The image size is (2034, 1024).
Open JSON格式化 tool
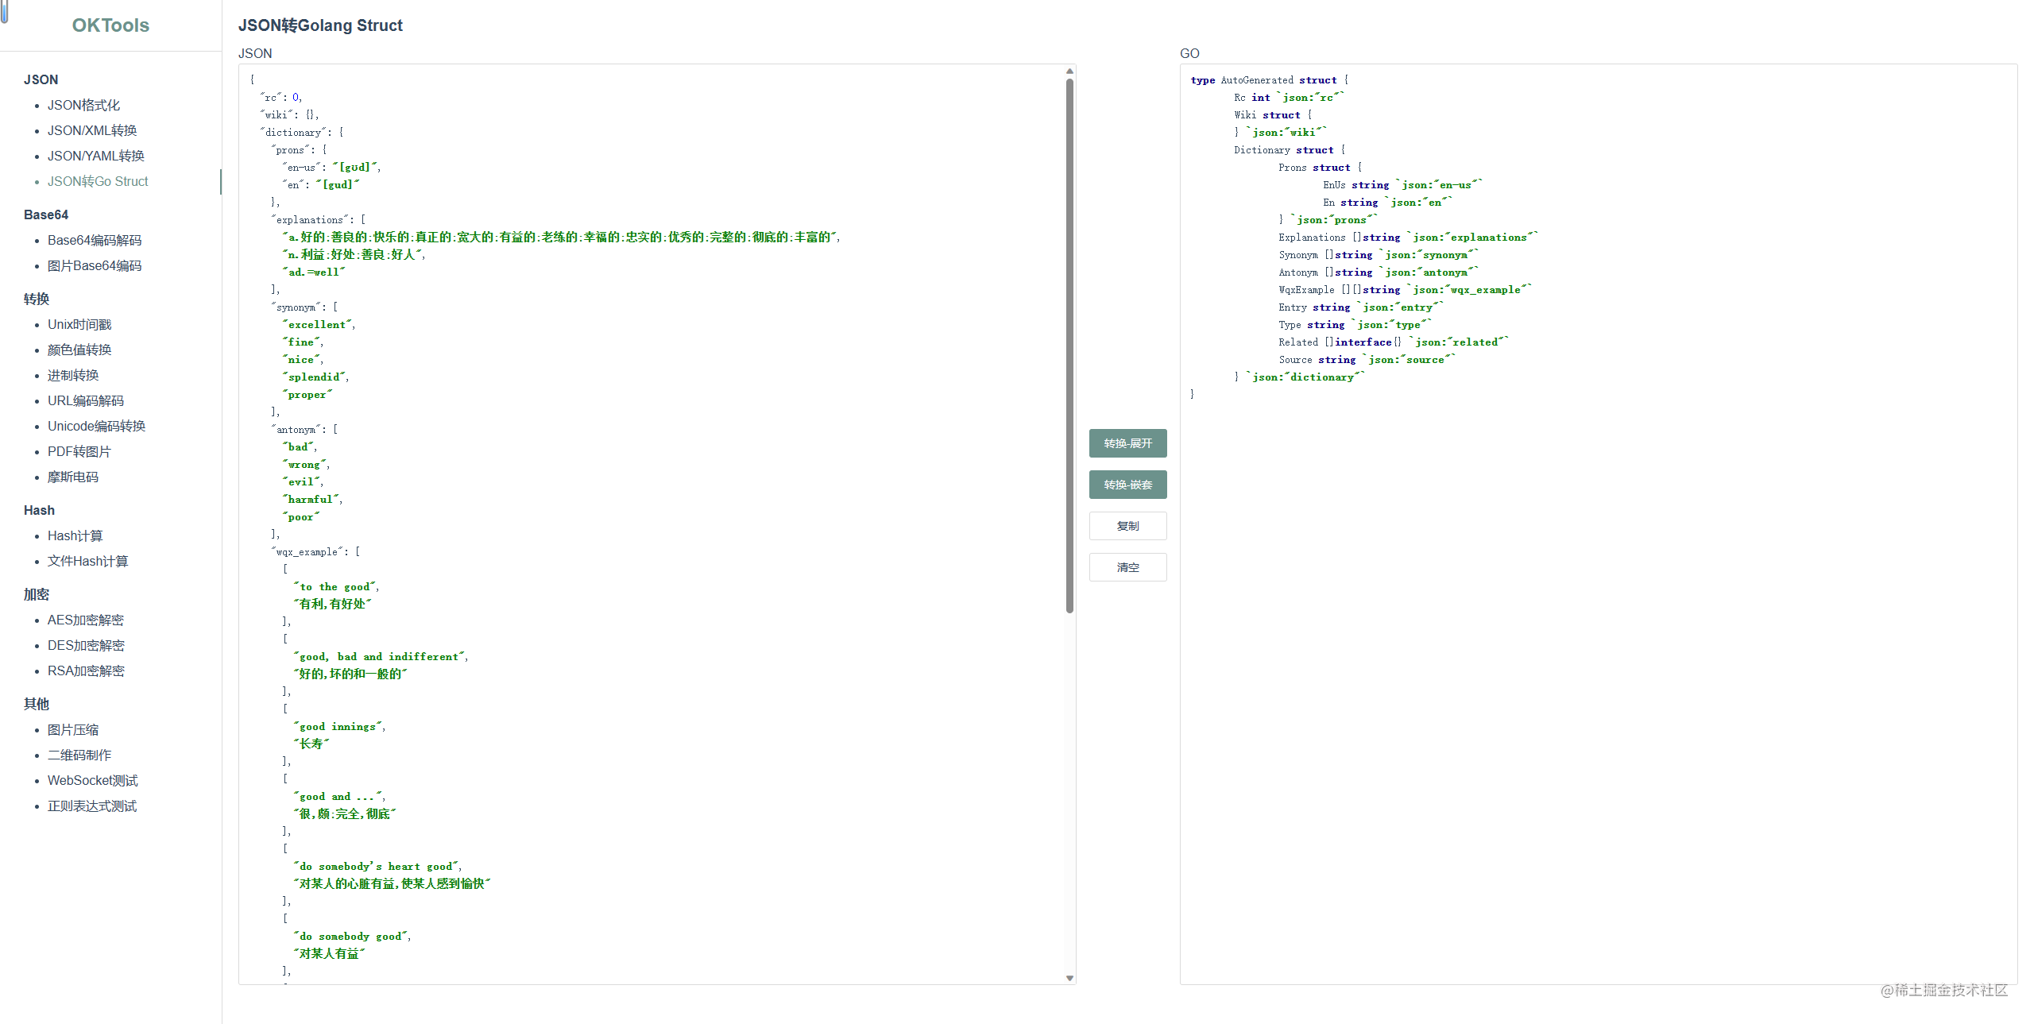(x=83, y=105)
